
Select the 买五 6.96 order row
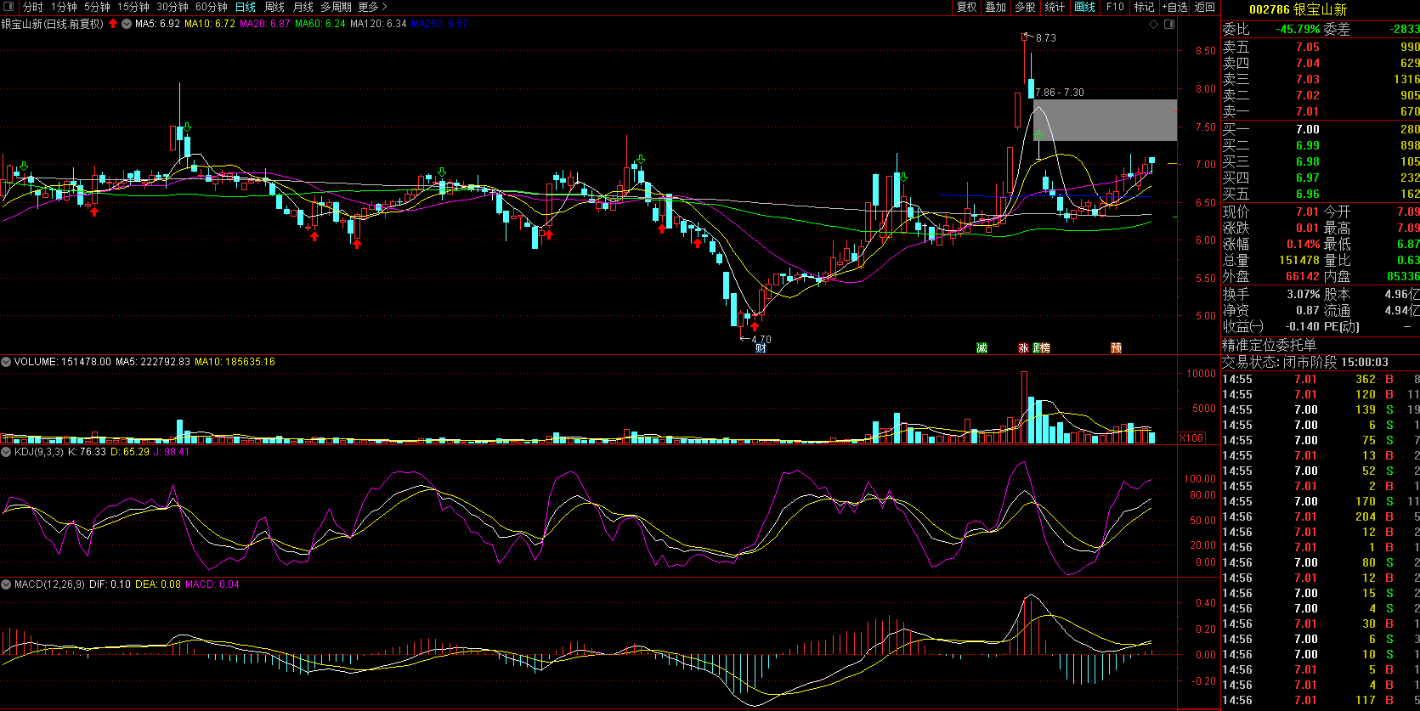click(x=1321, y=194)
